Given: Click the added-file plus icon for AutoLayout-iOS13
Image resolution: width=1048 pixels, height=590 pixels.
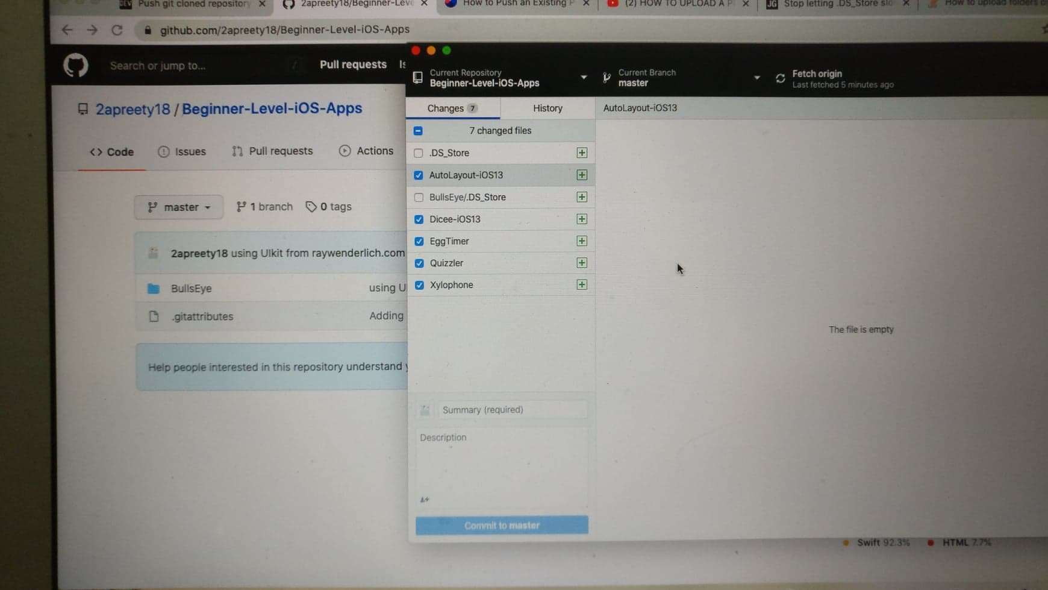Looking at the screenshot, I should [582, 175].
